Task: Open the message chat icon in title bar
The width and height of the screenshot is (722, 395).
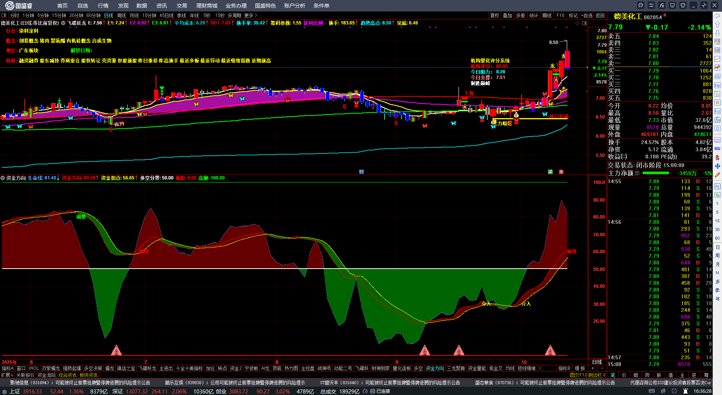Action: 641,5
